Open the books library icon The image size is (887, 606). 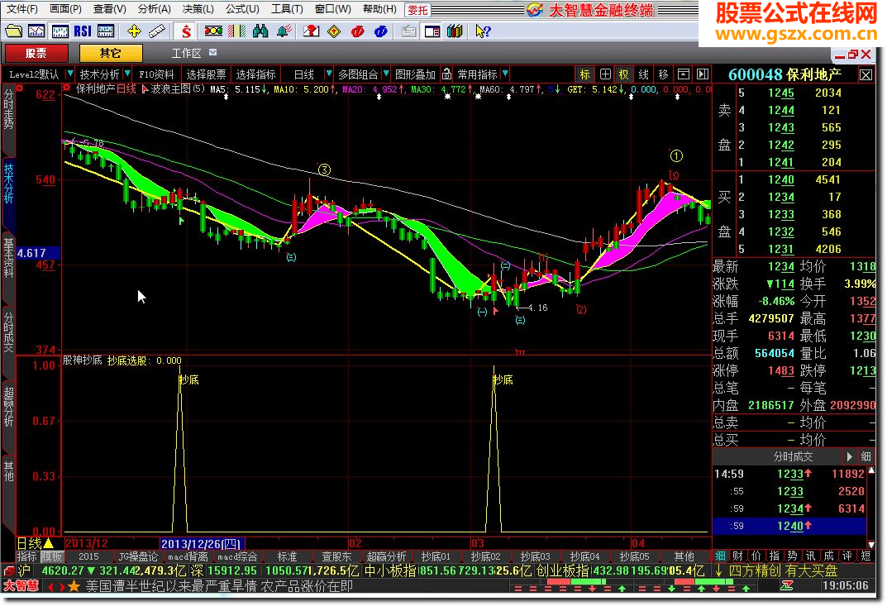click(x=455, y=31)
